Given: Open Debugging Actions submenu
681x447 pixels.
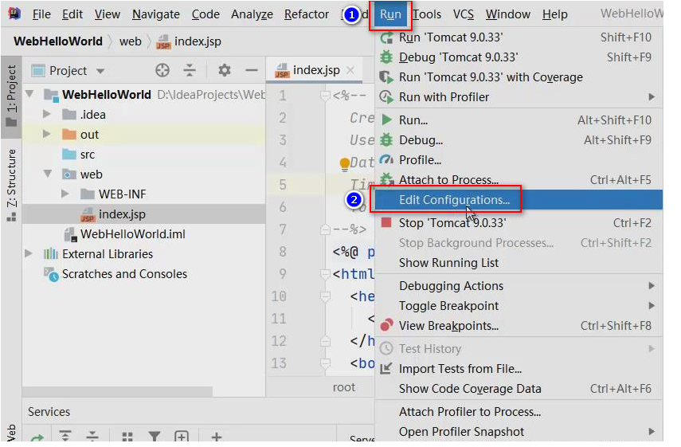Looking at the screenshot, I should click(519, 286).
